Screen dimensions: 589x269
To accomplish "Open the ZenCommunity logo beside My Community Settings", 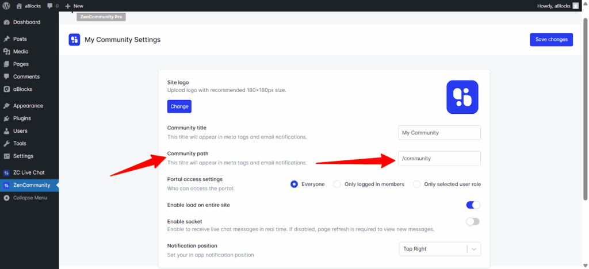I will click(x=74, y=40).
